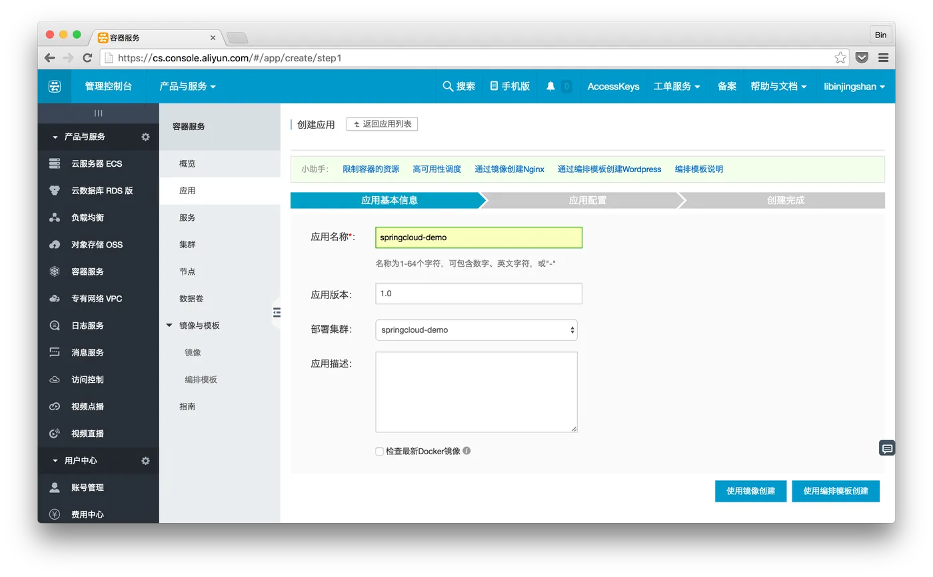Open 帮助与文档 dropdown menu
This screenshot has width=933, height=577.
(778, 86)
